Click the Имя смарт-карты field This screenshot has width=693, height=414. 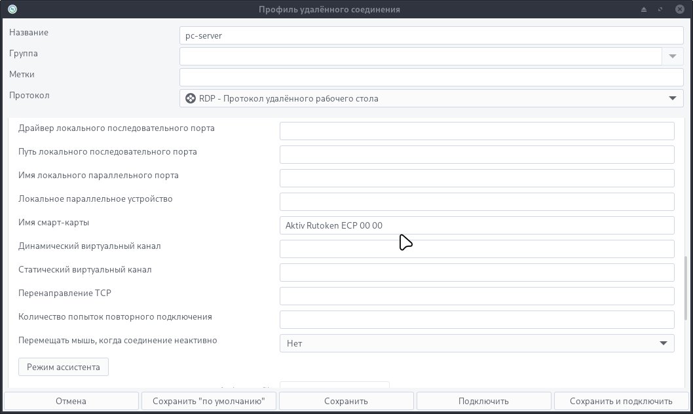click(476, 225)
